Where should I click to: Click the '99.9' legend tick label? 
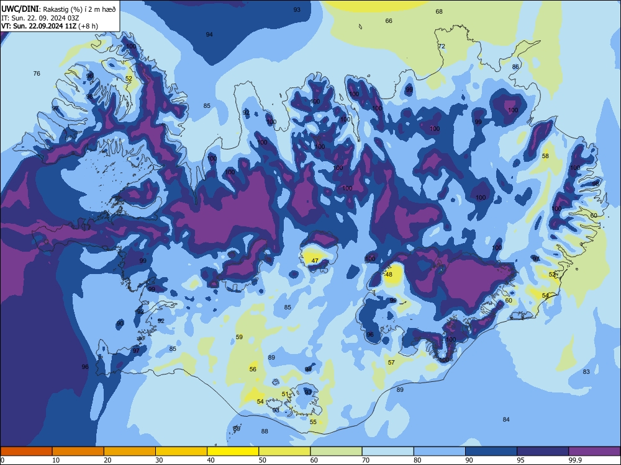tap(574, 460)
